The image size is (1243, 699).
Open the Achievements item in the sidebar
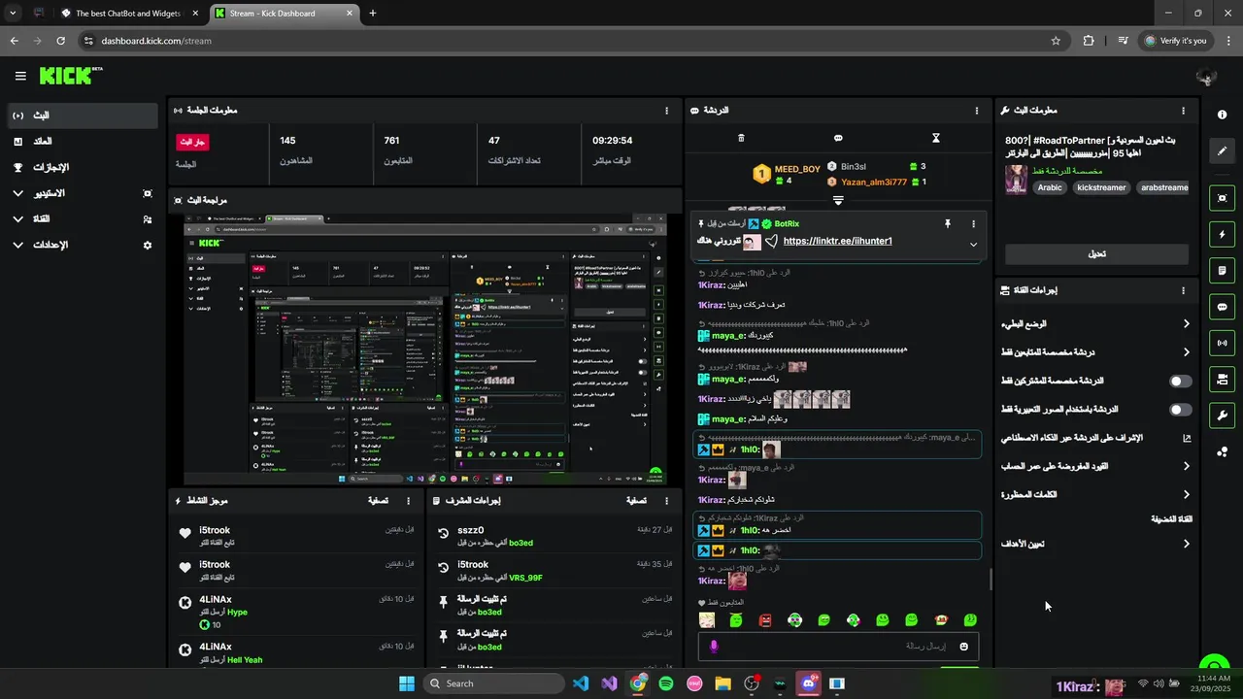83,167
